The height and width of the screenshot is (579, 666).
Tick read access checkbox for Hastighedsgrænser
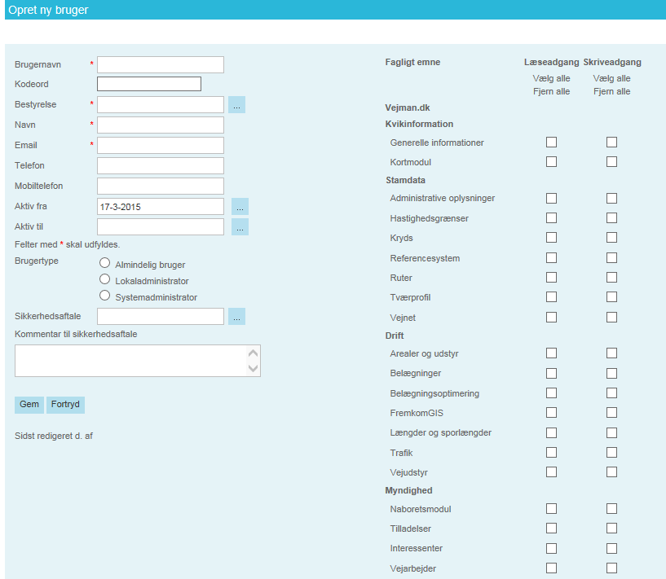(x=551, y=218)
